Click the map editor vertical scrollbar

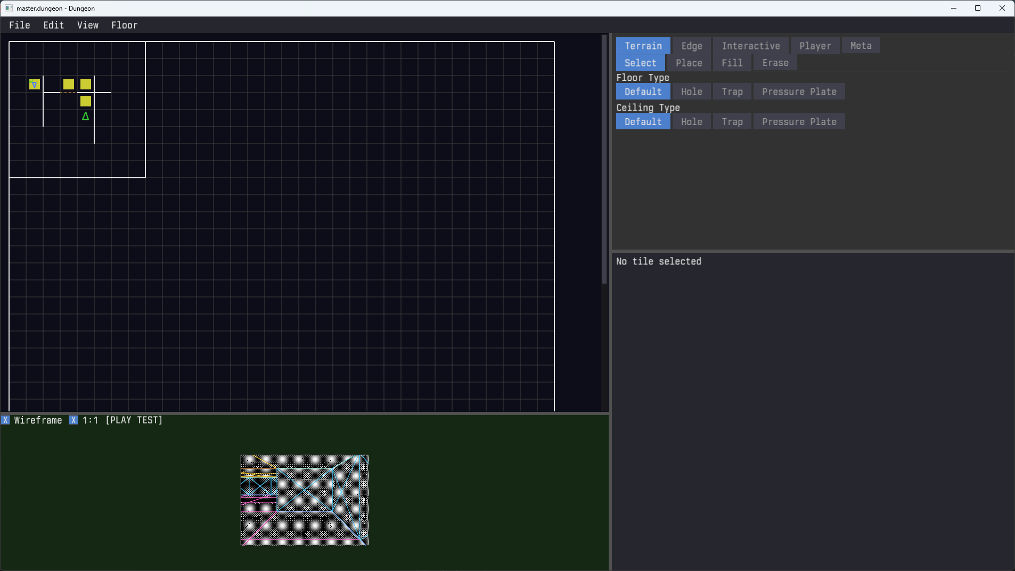pyautogui.click(x=604, y=160)
